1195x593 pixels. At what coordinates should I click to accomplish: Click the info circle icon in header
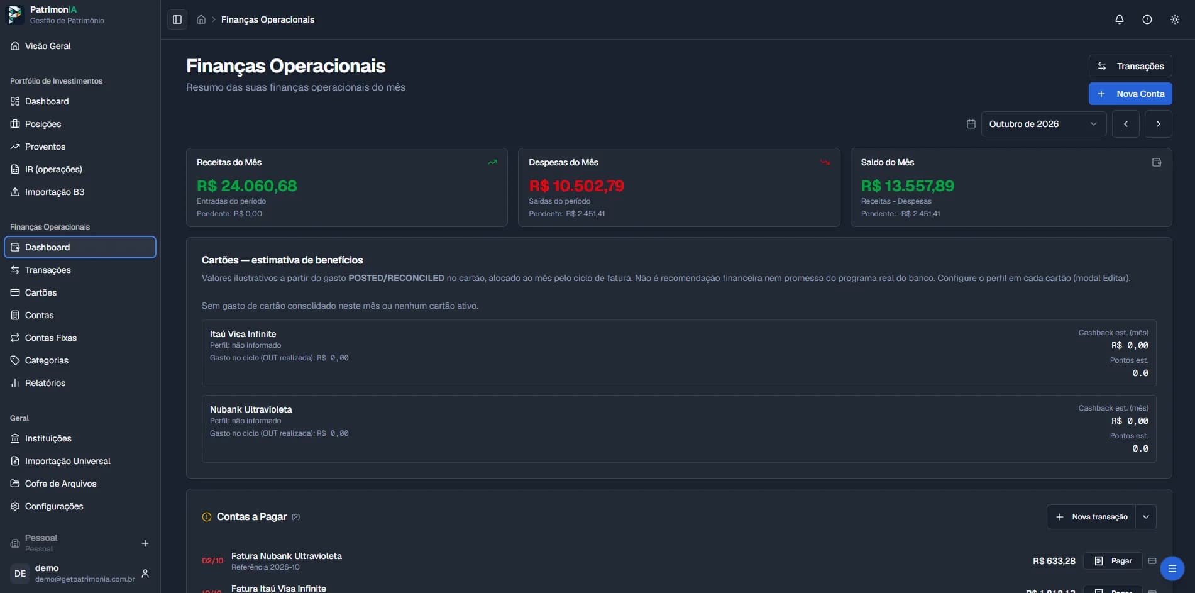point(1147,19)
